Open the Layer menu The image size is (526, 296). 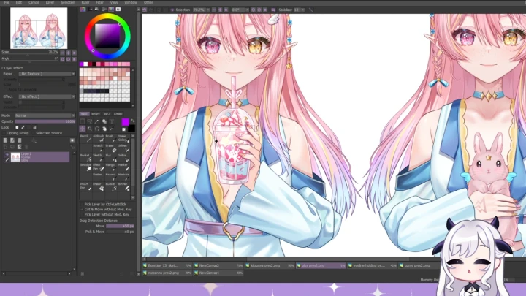coord(50,2)
